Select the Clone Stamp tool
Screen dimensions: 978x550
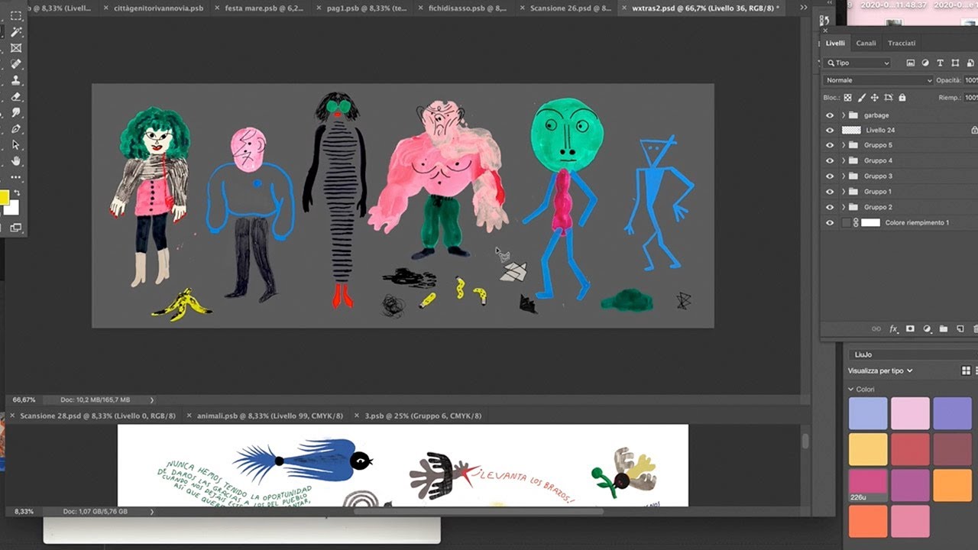pyautogui.click(x=16, y=80)
